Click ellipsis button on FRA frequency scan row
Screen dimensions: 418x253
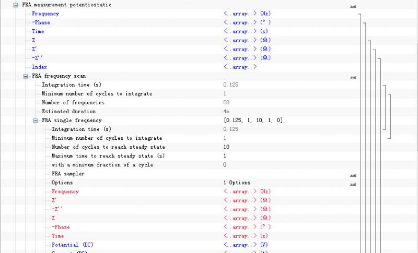(x=353, y=77)
